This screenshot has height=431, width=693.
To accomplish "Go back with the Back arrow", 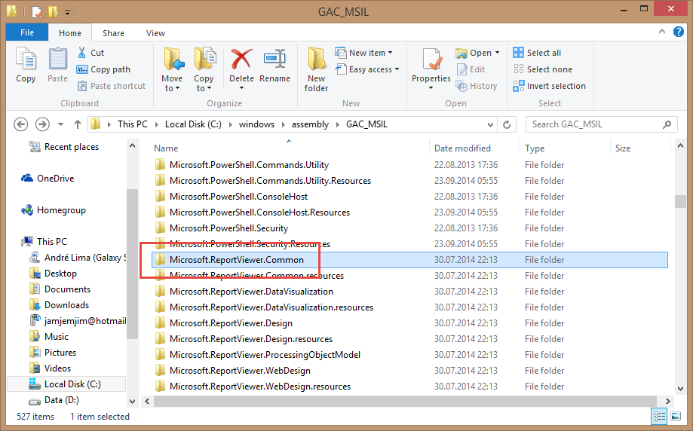I will [21, 124].
